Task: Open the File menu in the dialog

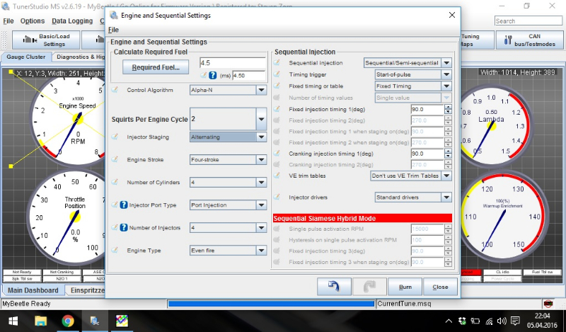Action: tap(113, 30)
